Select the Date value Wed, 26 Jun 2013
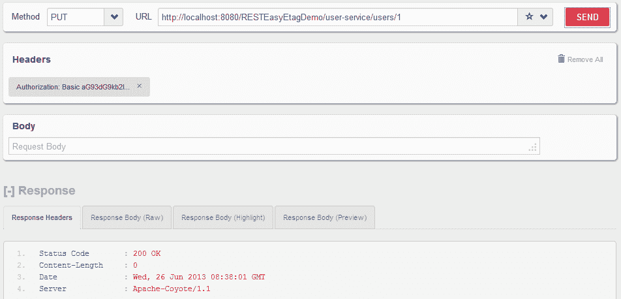 [x=199, y=277]
